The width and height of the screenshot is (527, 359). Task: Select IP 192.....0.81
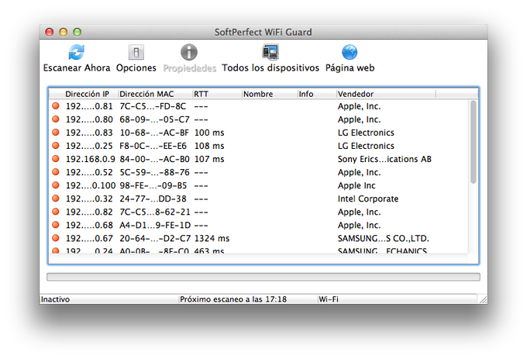click(89, 106)
